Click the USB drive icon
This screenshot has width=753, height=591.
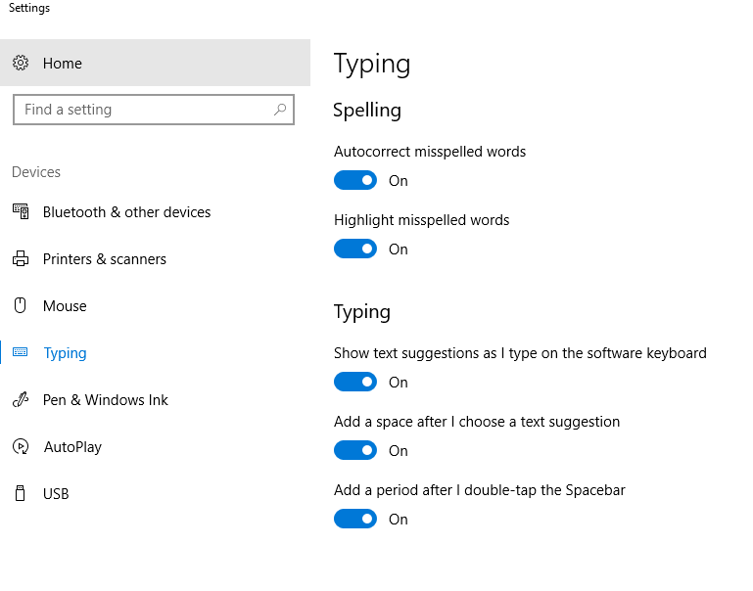point(21,493)
